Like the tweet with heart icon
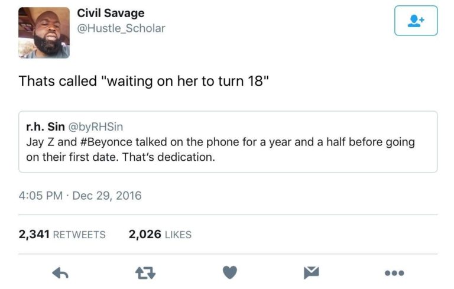 coord(230,272)
